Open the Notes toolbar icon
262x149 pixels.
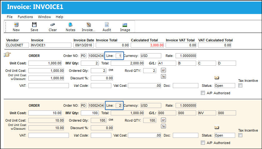70,25
